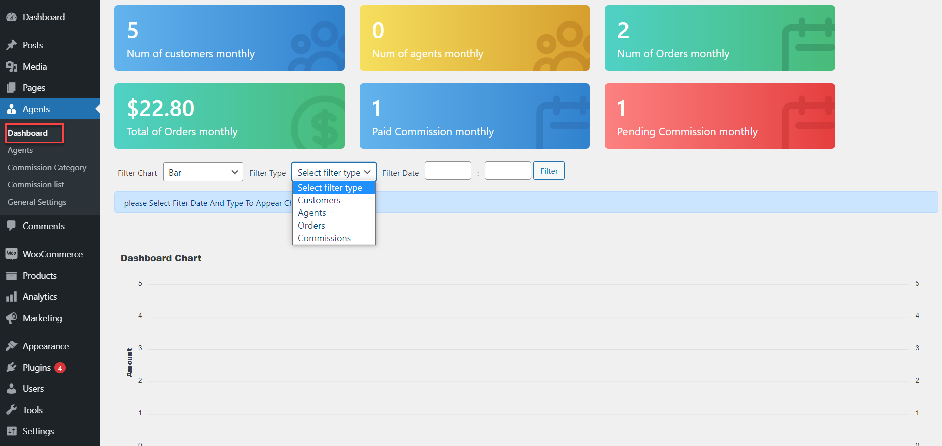Open Commission list submenu item
The width and height of the screenshot is (942, 446).
36,185
